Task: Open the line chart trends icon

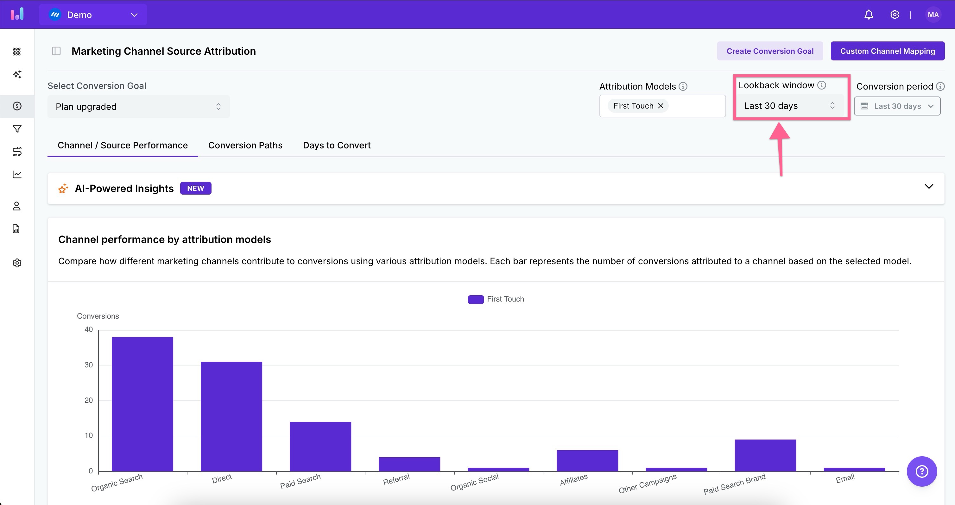Action: click(17, 174)
